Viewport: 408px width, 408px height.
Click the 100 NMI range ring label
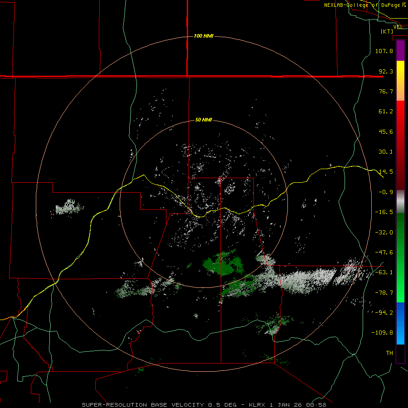click(204, 36)
